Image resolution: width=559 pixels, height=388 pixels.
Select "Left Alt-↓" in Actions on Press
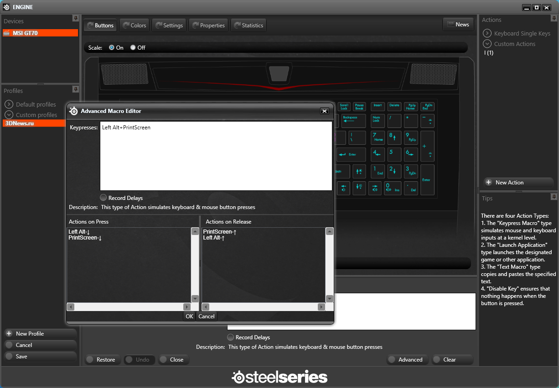[79, 232]
